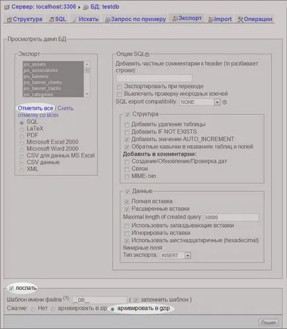287x329 pixels.
Task: Select the SQL export format radio
Action: coord(22,122)
